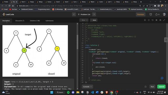Click the binary tree example image

click(x=35, y=51)
